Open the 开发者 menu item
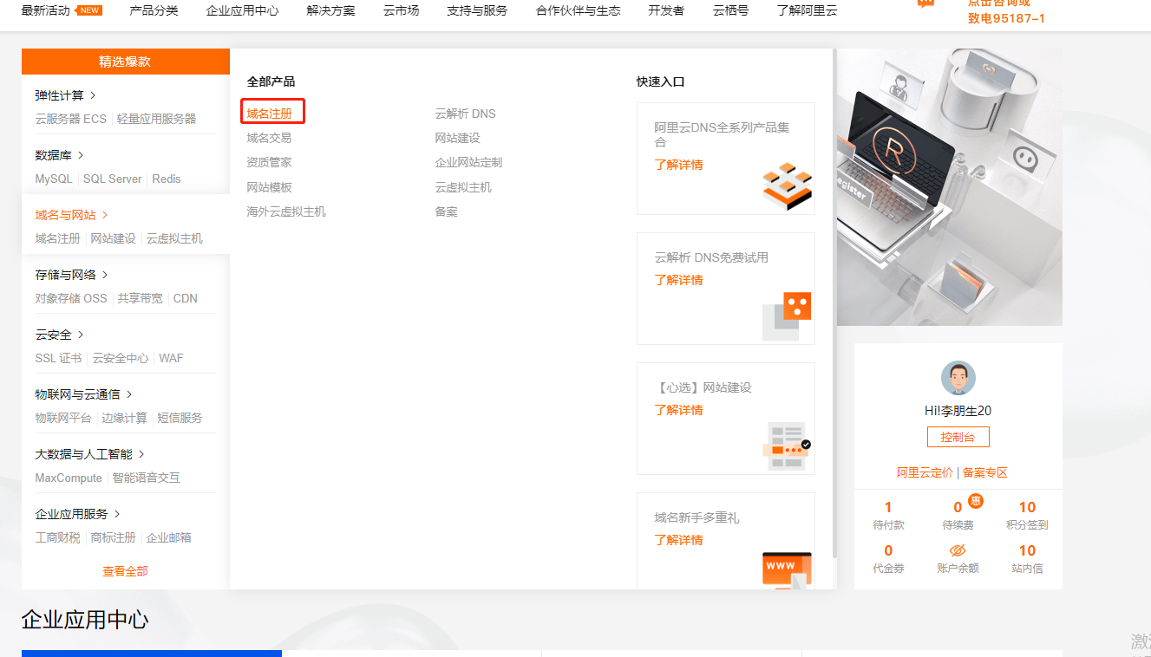 [666, 11]
